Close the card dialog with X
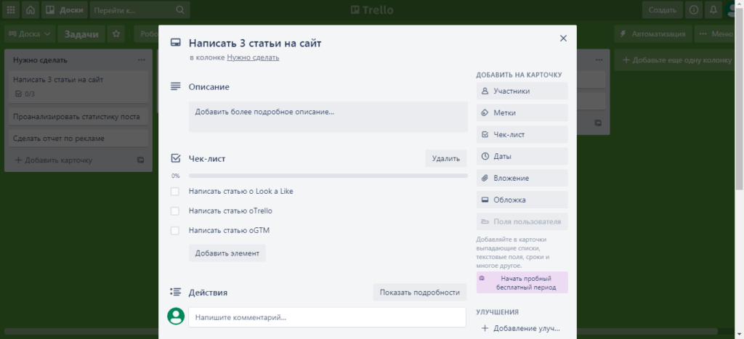744x339 pixels. pos(563,38)
